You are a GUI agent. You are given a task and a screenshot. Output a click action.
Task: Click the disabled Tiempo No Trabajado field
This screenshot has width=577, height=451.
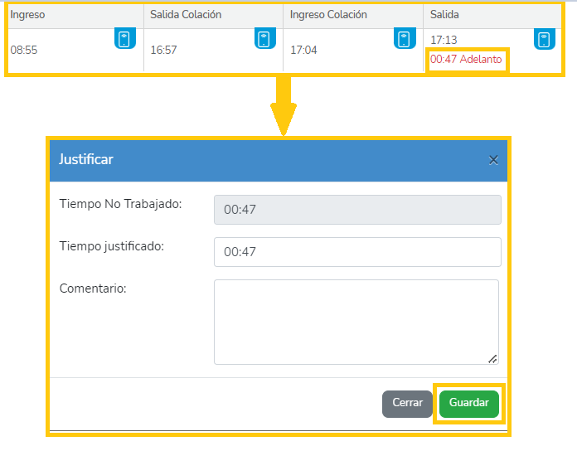tap(357, 210)
